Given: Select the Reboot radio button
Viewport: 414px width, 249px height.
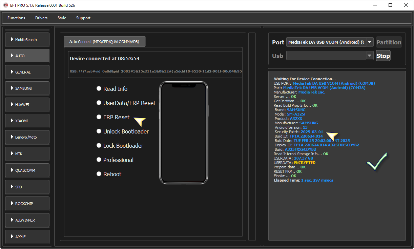Looking at the screenshot, I should 109,174.
